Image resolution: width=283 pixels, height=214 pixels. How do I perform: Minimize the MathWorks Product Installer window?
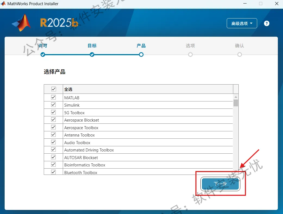[x=245, y=4]
